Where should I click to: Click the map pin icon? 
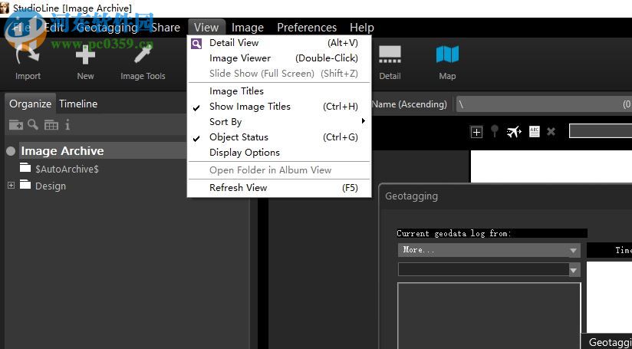495,131
